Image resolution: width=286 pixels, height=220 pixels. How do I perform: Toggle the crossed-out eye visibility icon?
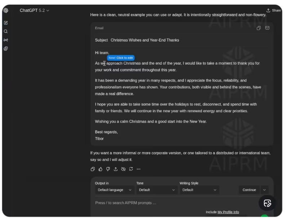pos(123,169)
